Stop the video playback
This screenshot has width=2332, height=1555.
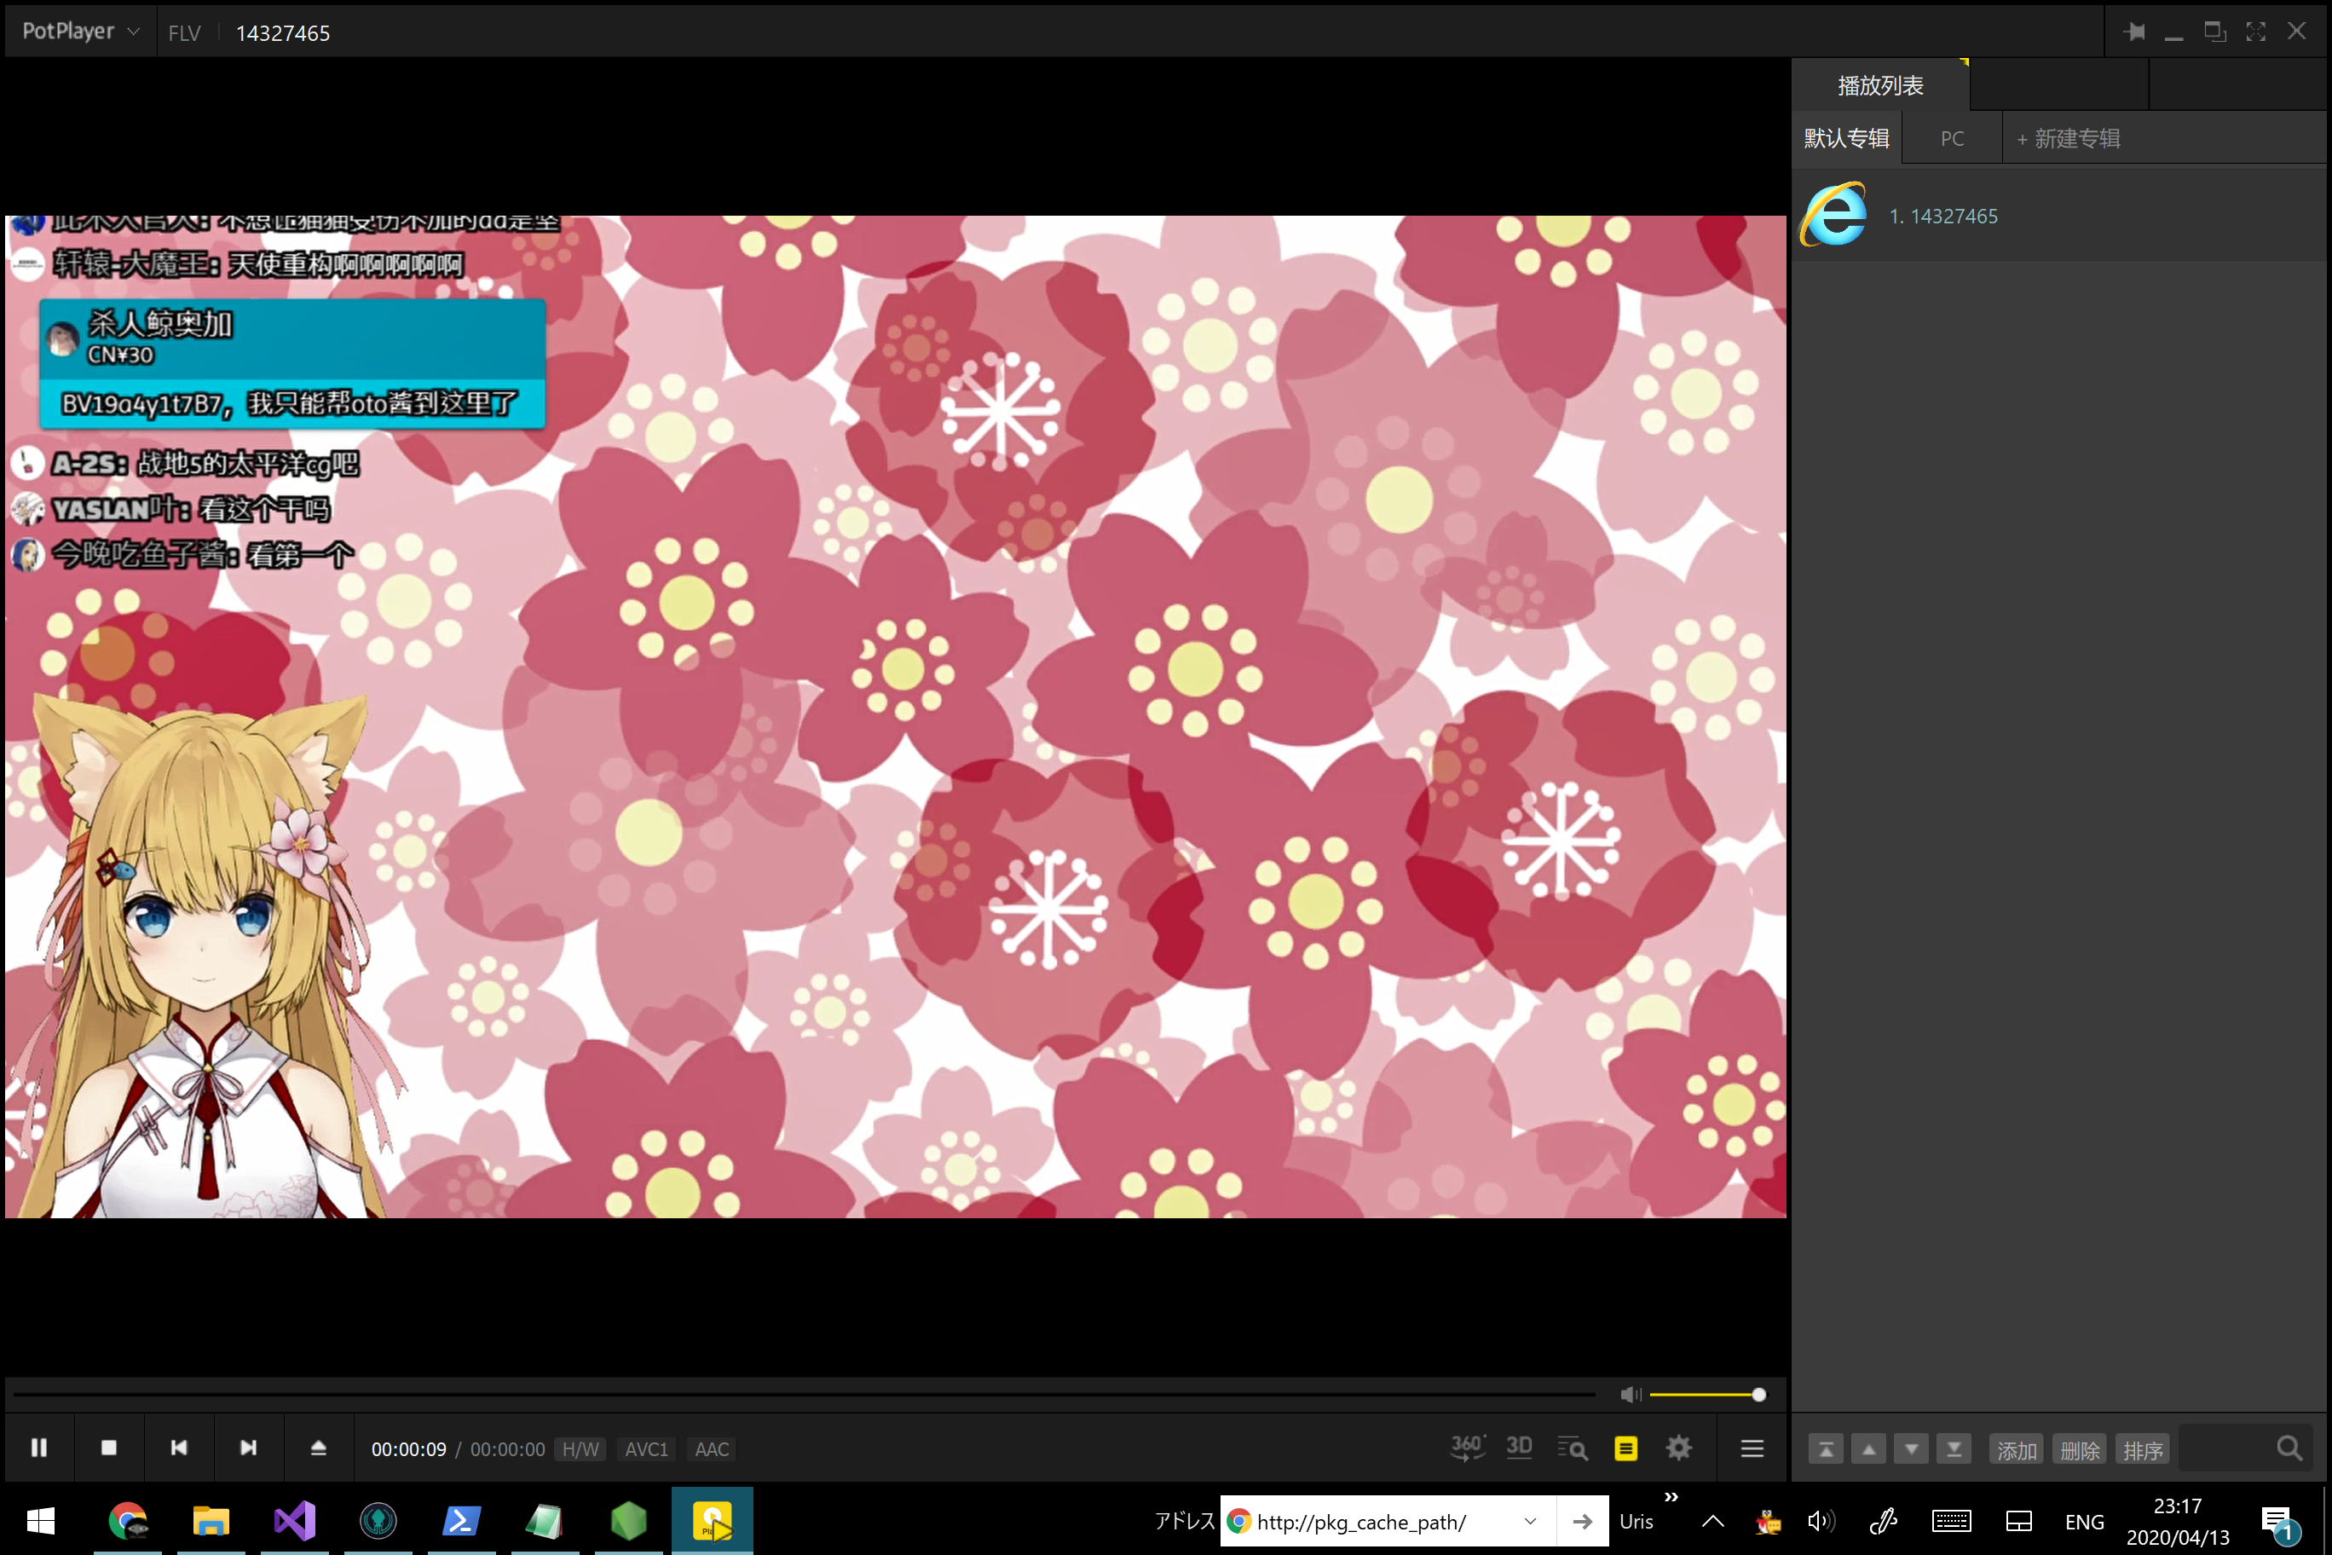click(x=109, y=1448)
